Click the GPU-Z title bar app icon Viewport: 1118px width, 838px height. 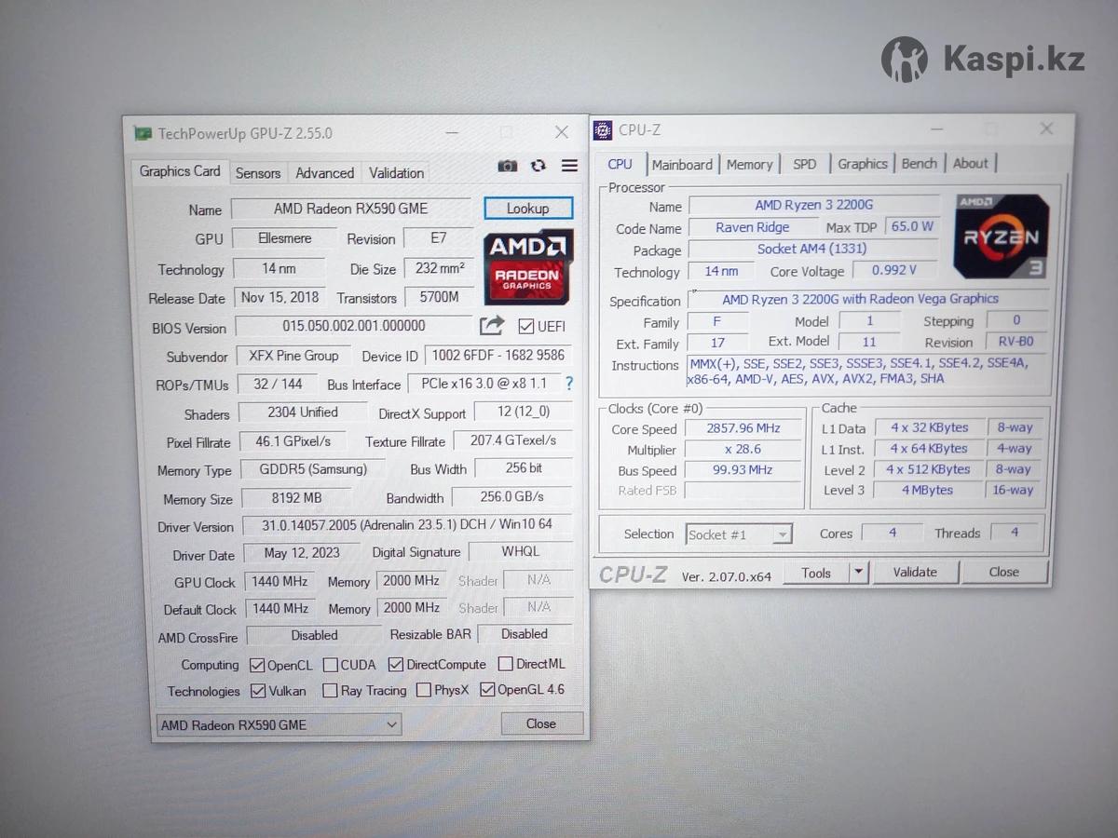coord(143,133)
